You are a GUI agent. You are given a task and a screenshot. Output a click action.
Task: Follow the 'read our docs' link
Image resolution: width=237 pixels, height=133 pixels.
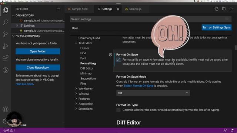[x=24, y=84]
